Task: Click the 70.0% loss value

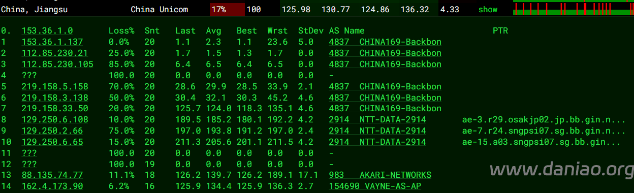Action: pos(121,87)
